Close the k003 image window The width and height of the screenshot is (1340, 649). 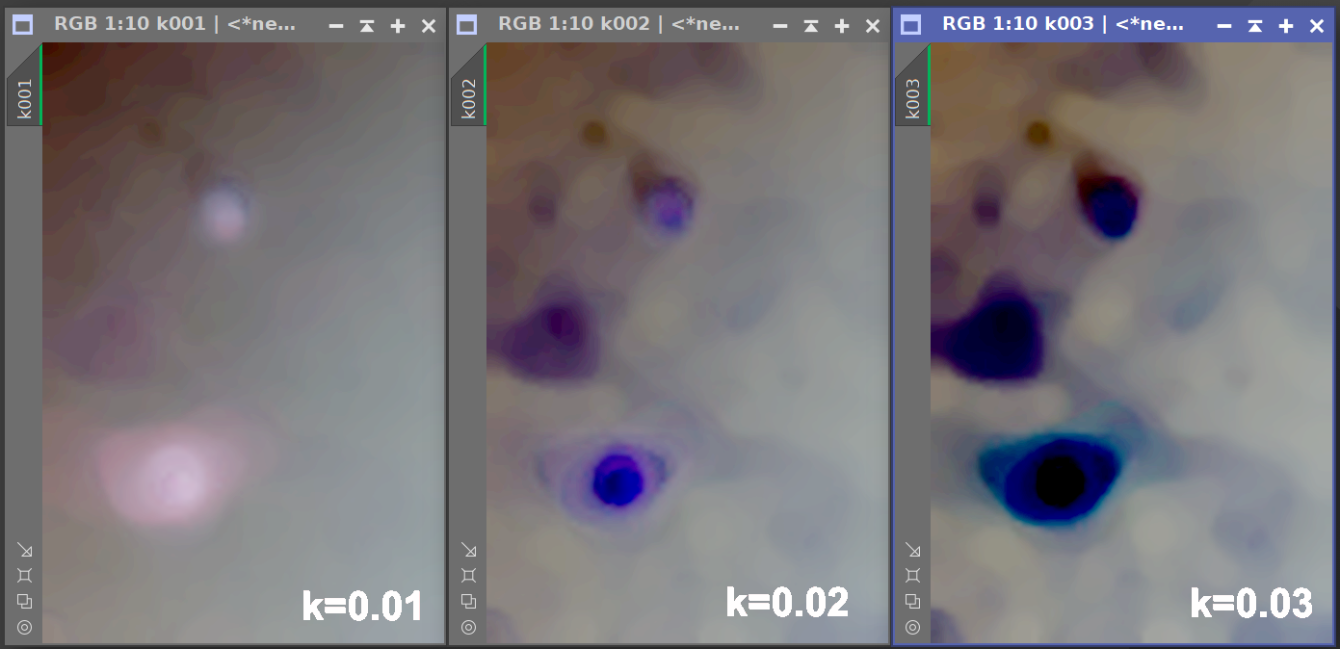1317,26
